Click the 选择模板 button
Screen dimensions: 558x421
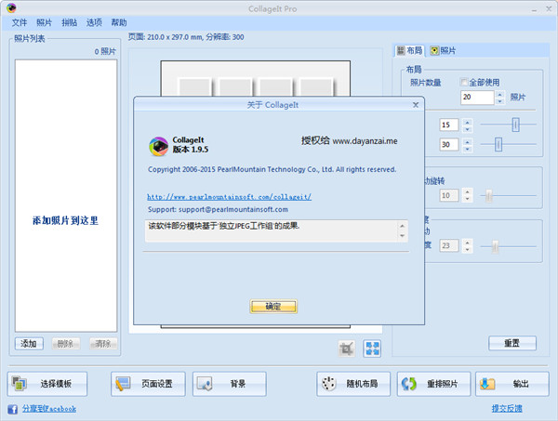click(47, 384)
